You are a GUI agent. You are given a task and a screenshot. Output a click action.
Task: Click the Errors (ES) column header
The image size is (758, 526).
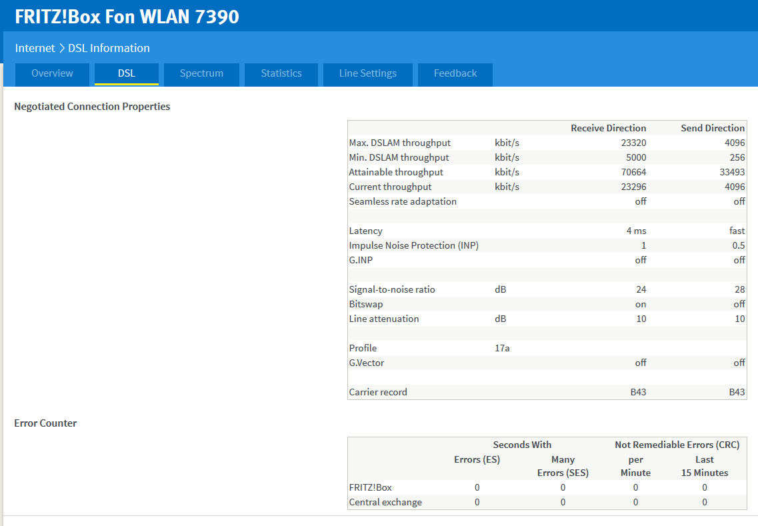coord(477,460)
